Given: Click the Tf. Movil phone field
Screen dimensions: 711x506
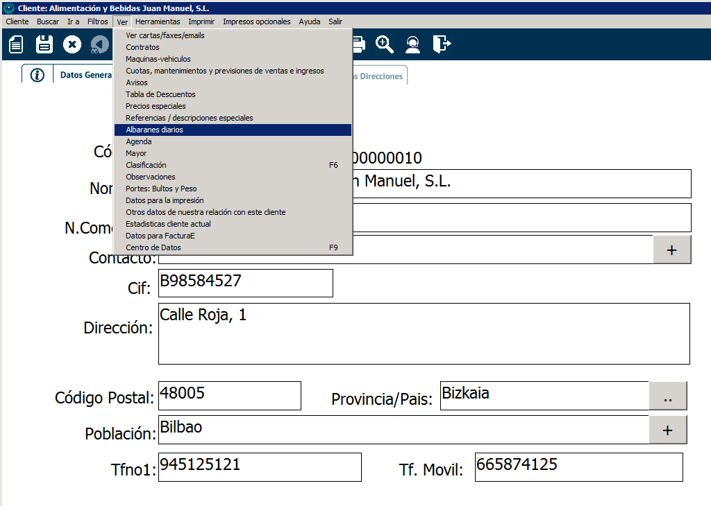Looking at the screenshot, I should (578, 466).
